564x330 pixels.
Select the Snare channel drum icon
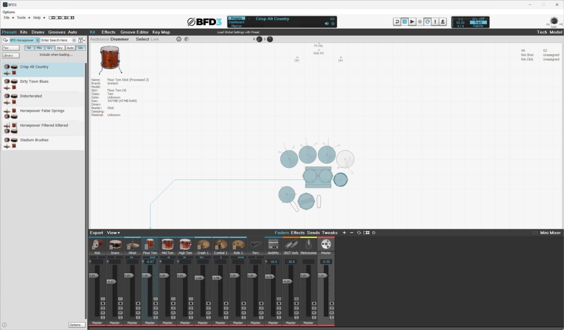click(x=115, y=244)
